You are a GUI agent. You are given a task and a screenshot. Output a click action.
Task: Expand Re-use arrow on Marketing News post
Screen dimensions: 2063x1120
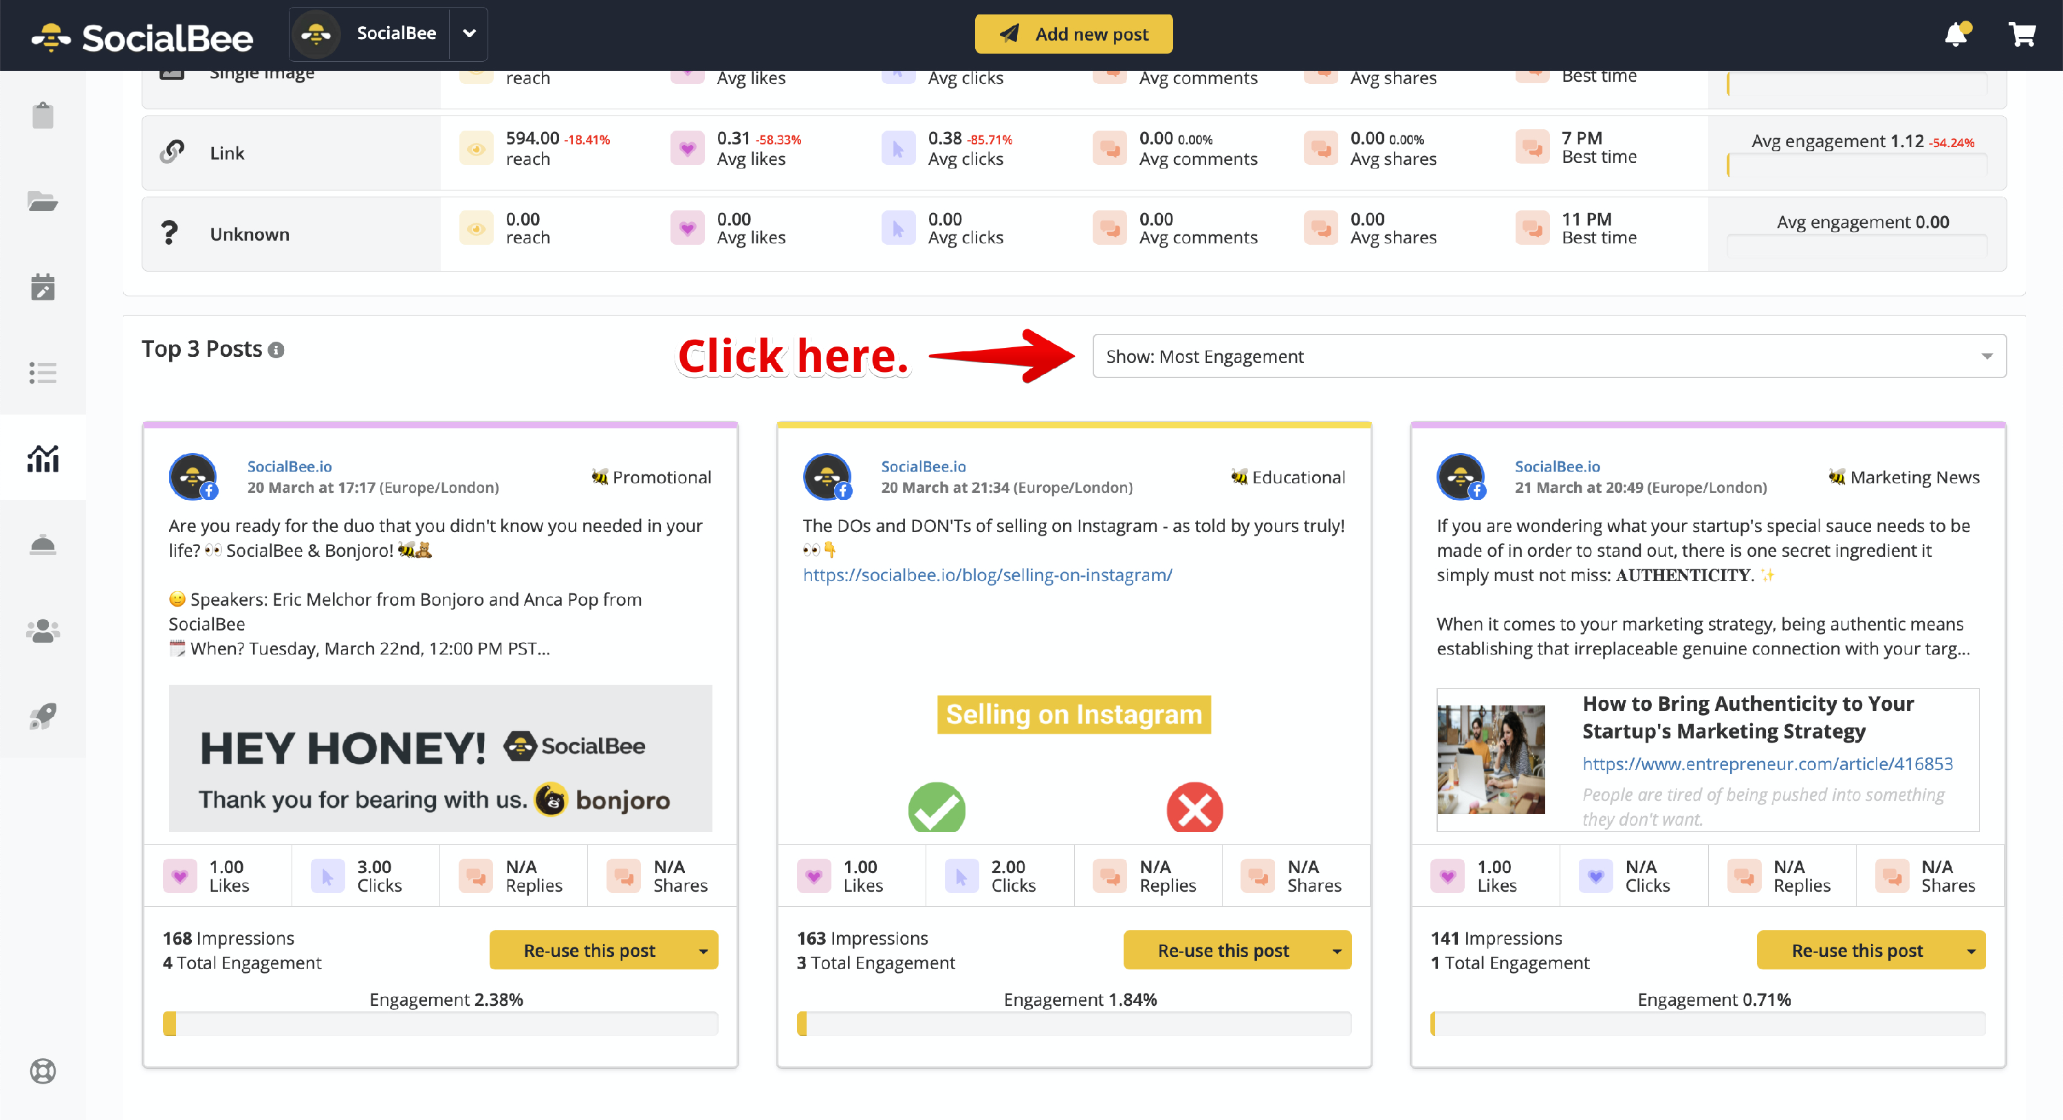click(x=1970, y=950)
